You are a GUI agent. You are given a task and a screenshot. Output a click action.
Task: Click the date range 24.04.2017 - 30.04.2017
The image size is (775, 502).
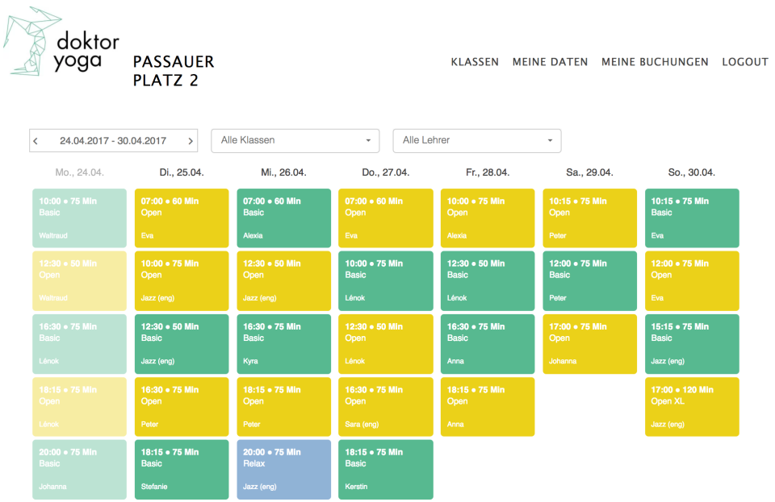(x=113, y=141)
